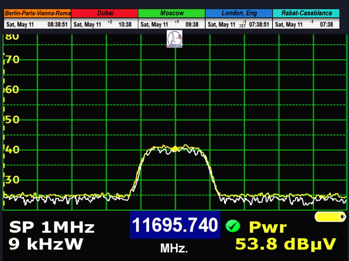349x261 pixels.
Task: Click the MHz unit label below frequency
Action: [174, 248]
